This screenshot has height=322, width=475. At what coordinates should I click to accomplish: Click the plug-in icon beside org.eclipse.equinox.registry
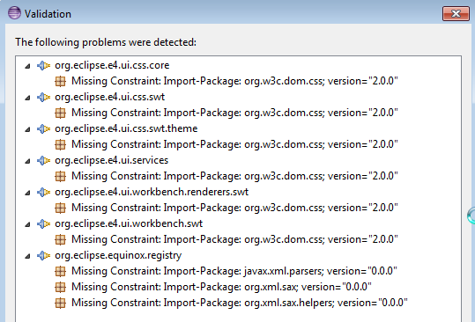tap(43, 255)
